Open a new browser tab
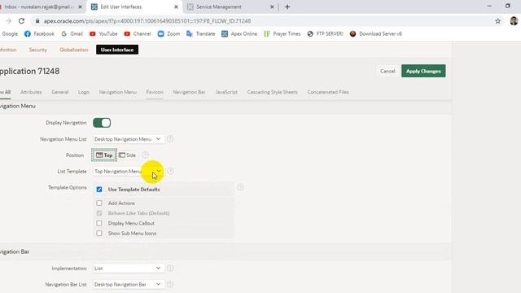This screenshot has width=521, height=293. coord(287,7)
